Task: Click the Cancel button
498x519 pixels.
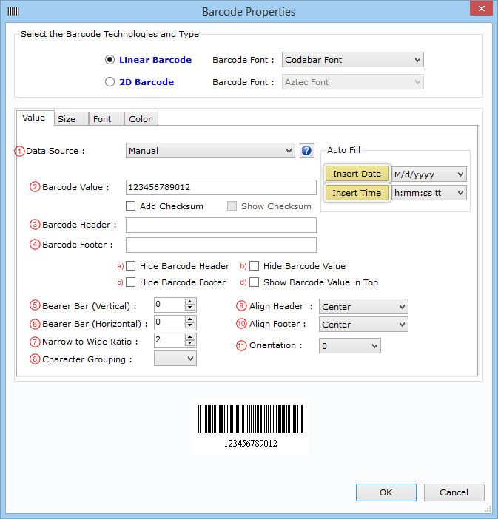Action: click(454, 492)
